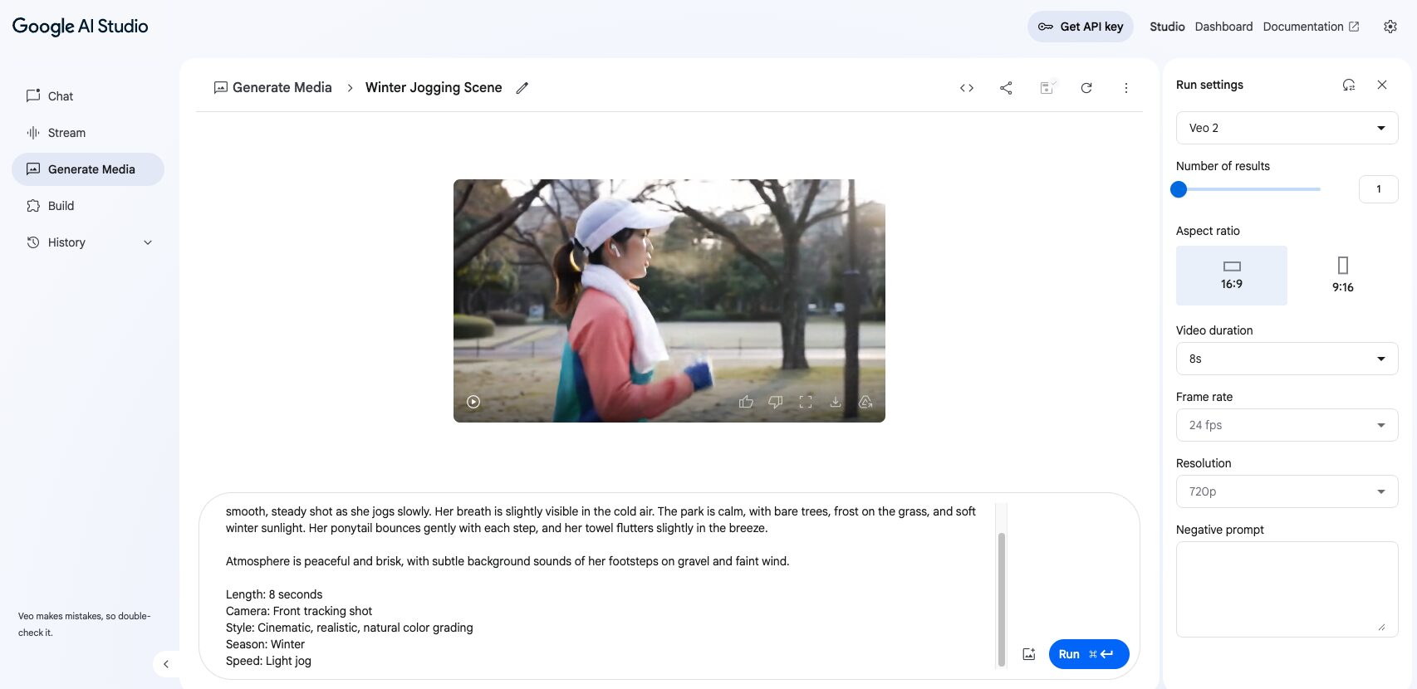Open the Frame rate 24 fps dropdown

[1287, 425]
